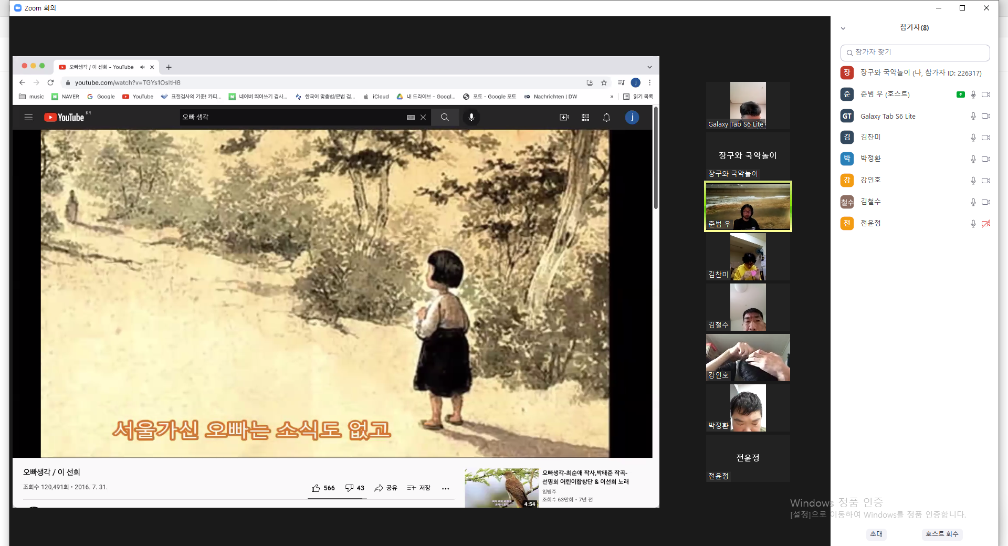Toggle camera icon for 김찬미
Screen dimensions: 1008x546
(986, 138)
